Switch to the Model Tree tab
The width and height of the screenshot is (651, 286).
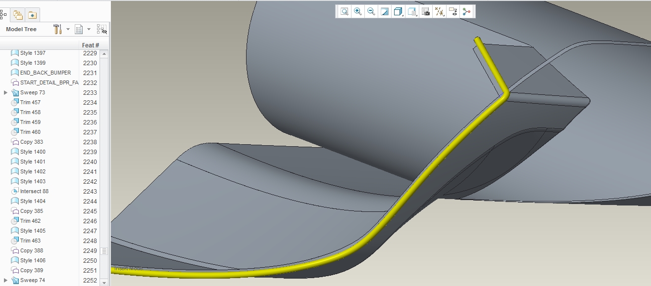click(x=3, y=14)
